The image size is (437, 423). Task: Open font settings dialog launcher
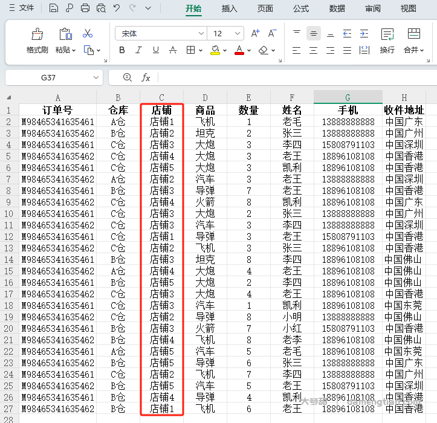click(x=280, y=60)
